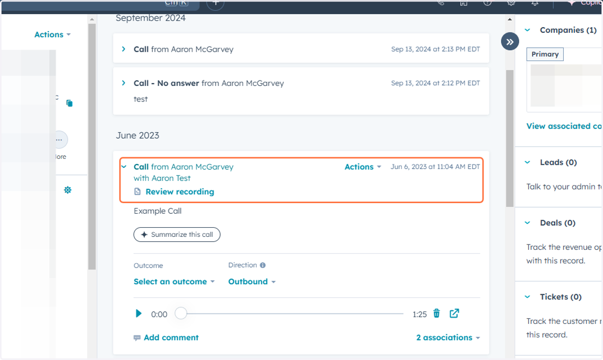Open Actions menu on the June 6 call
This screenshot has height=360, width=603.
coord(363,167)
